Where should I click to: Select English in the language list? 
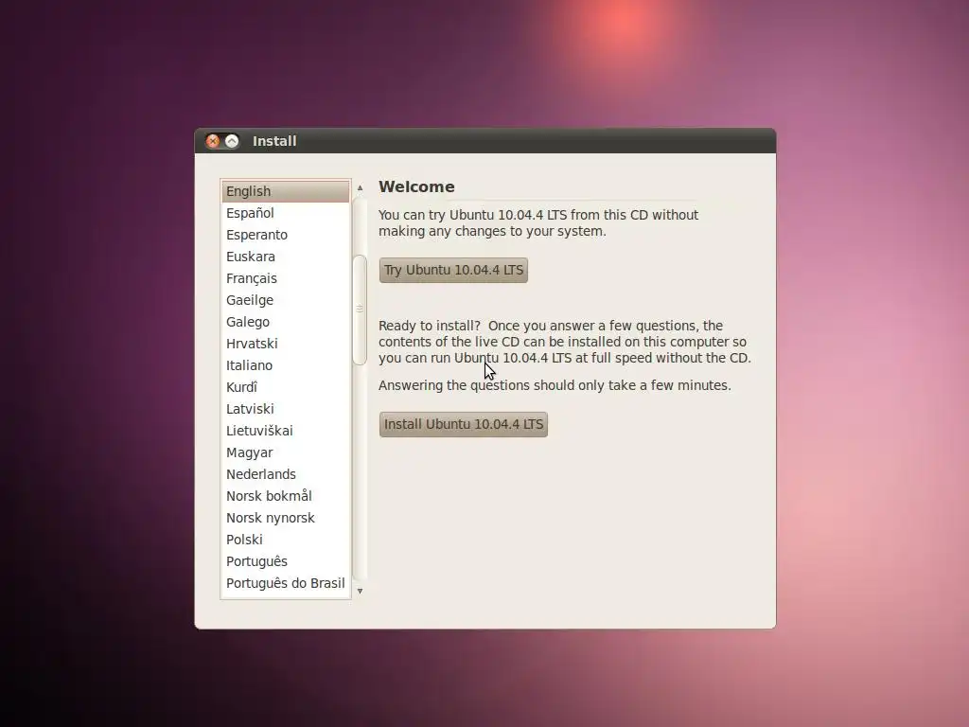(x=286, y=191)
